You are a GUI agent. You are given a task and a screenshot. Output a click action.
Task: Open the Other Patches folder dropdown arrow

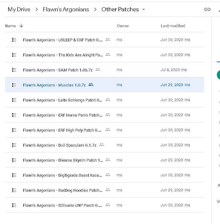click(x=144, y=10)
